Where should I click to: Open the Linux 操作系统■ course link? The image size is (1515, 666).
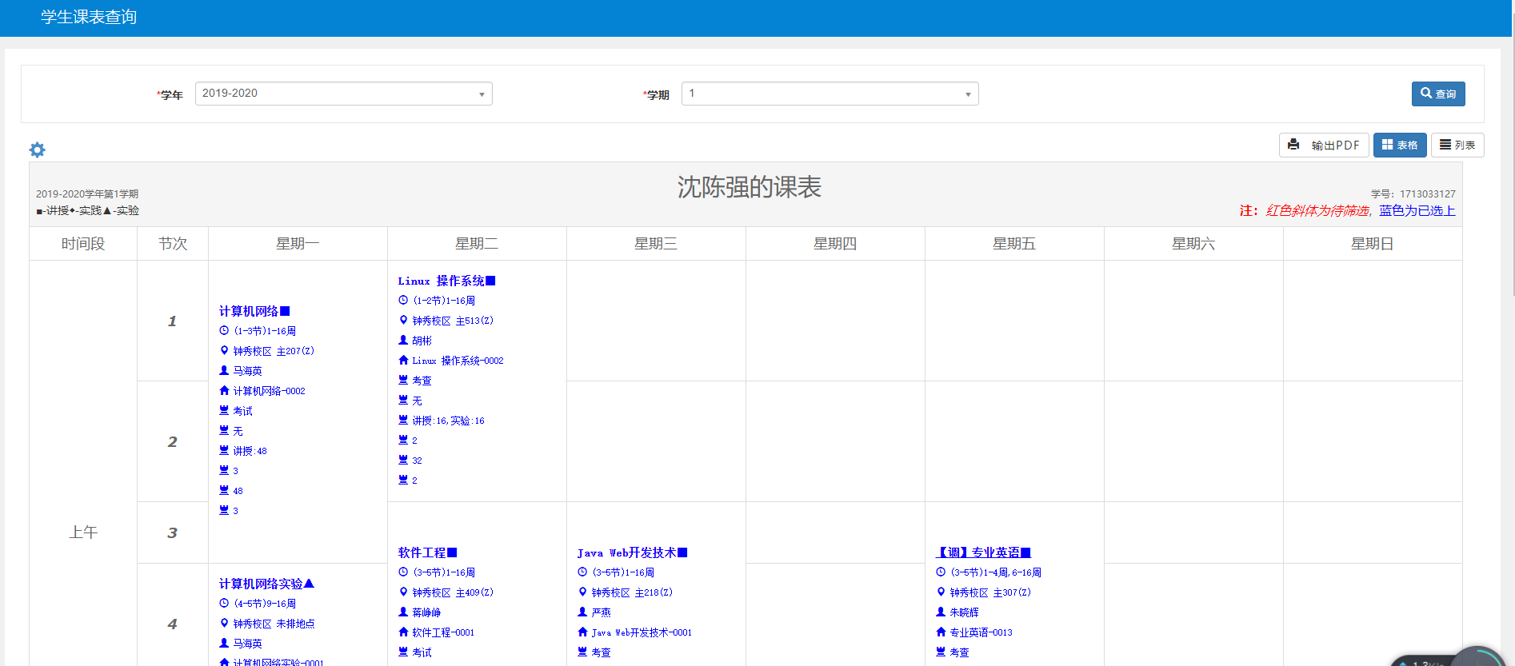447,281
